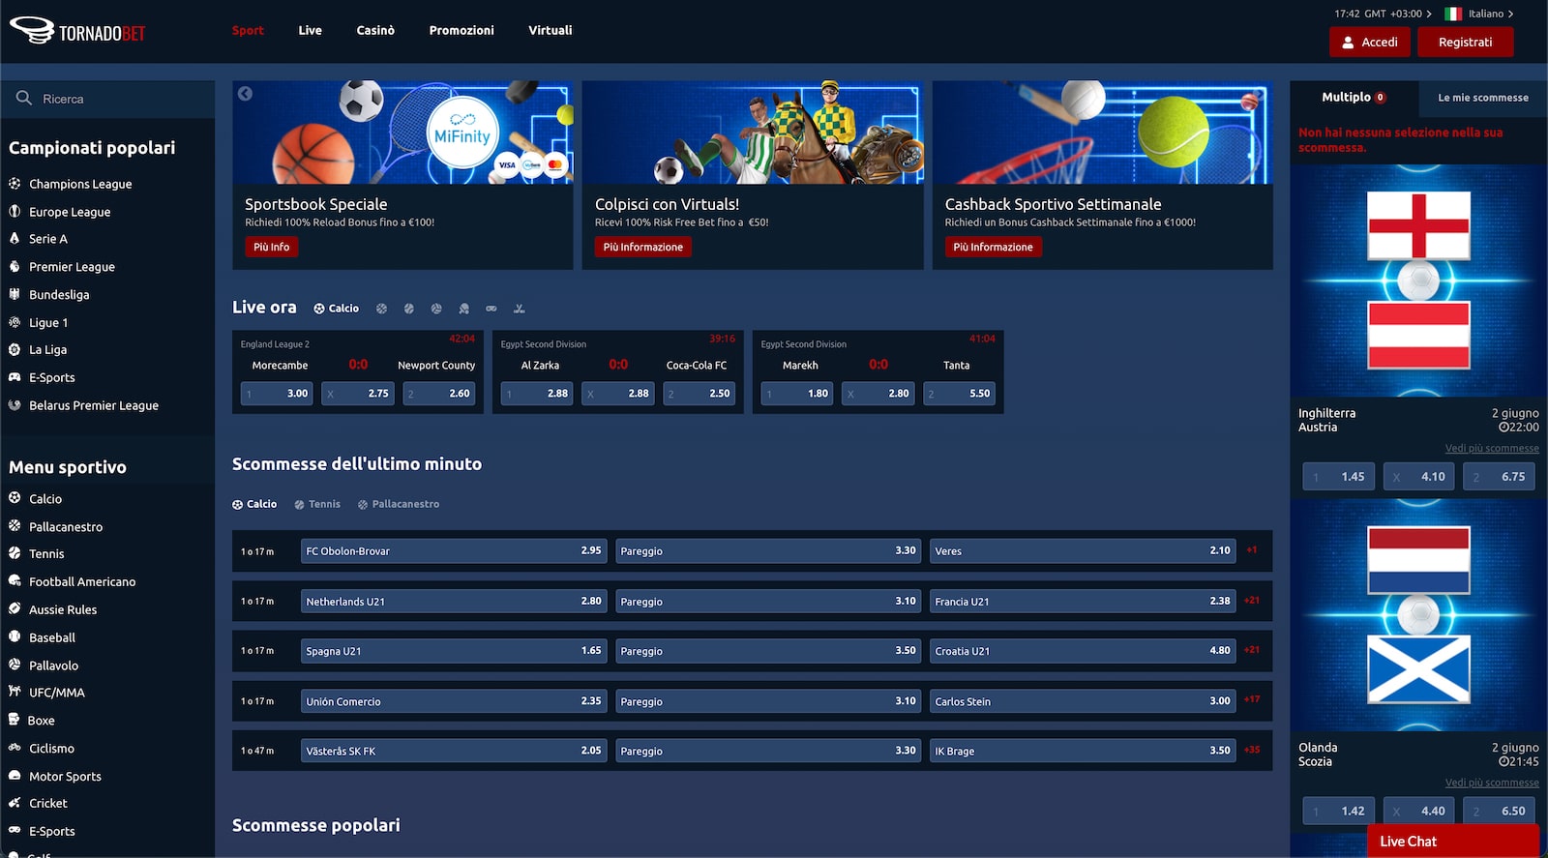Select Marekh win odds 1.80
The image size is (1548, 858).
796,394
